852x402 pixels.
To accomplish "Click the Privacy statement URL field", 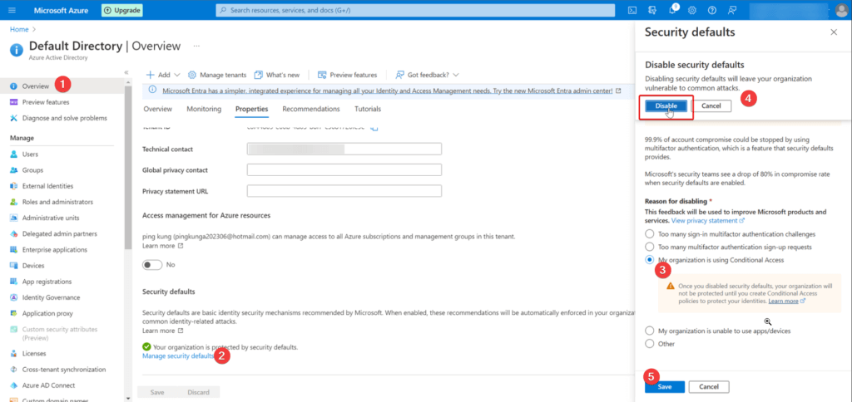I will point(344,191).
